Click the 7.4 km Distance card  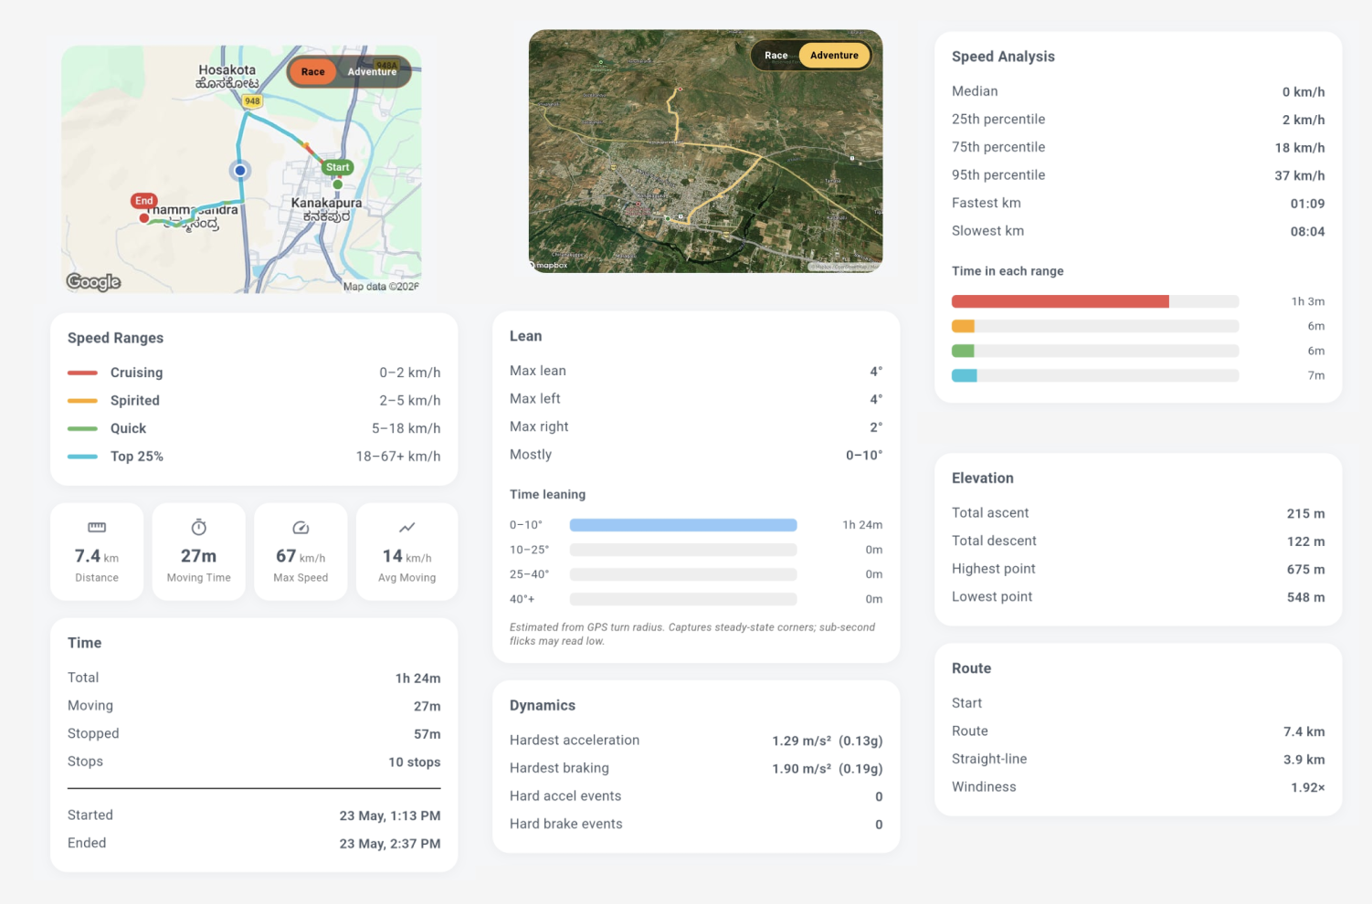(x=97, y=552)
